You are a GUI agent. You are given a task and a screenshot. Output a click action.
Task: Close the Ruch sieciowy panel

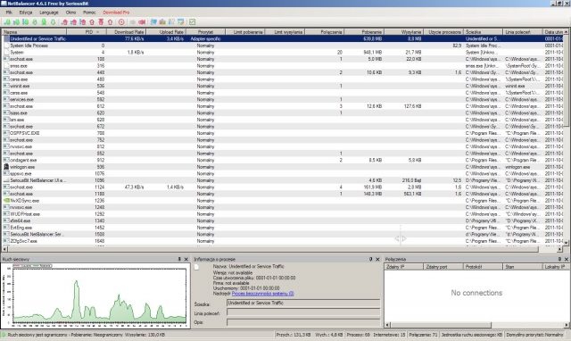(186, 259)
